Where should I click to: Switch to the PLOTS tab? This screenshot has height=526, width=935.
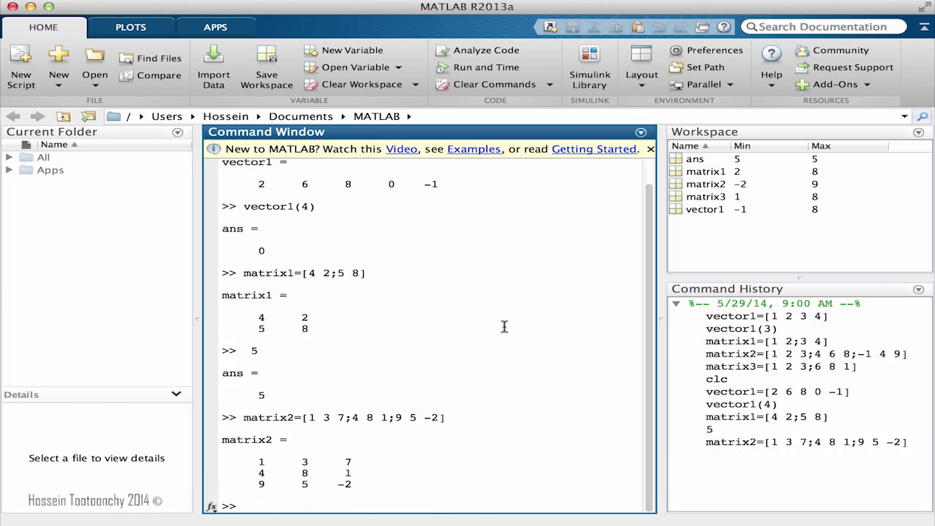pyautogui.click(x=131, y=27)
